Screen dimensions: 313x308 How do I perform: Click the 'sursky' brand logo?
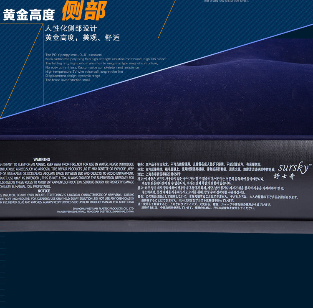tap(295, 168)
